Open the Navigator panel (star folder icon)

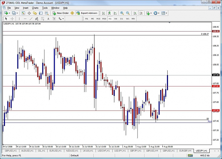(35, 13)
